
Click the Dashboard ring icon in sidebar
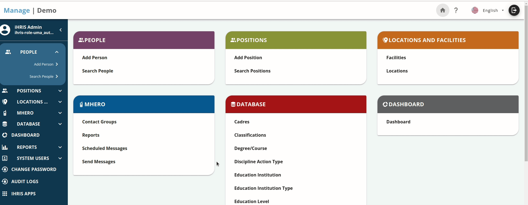5,135
